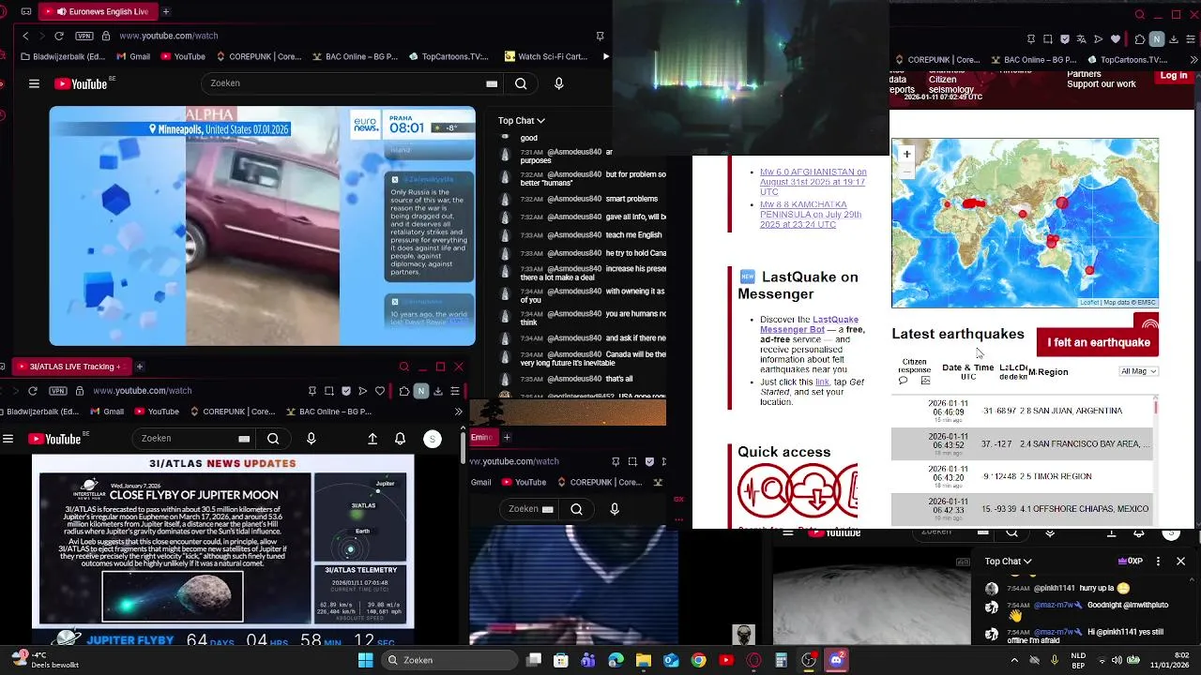The image size is (1201, 675).
Task: Open YouTube guide menu in Euronews window
Action: point(34,83)
